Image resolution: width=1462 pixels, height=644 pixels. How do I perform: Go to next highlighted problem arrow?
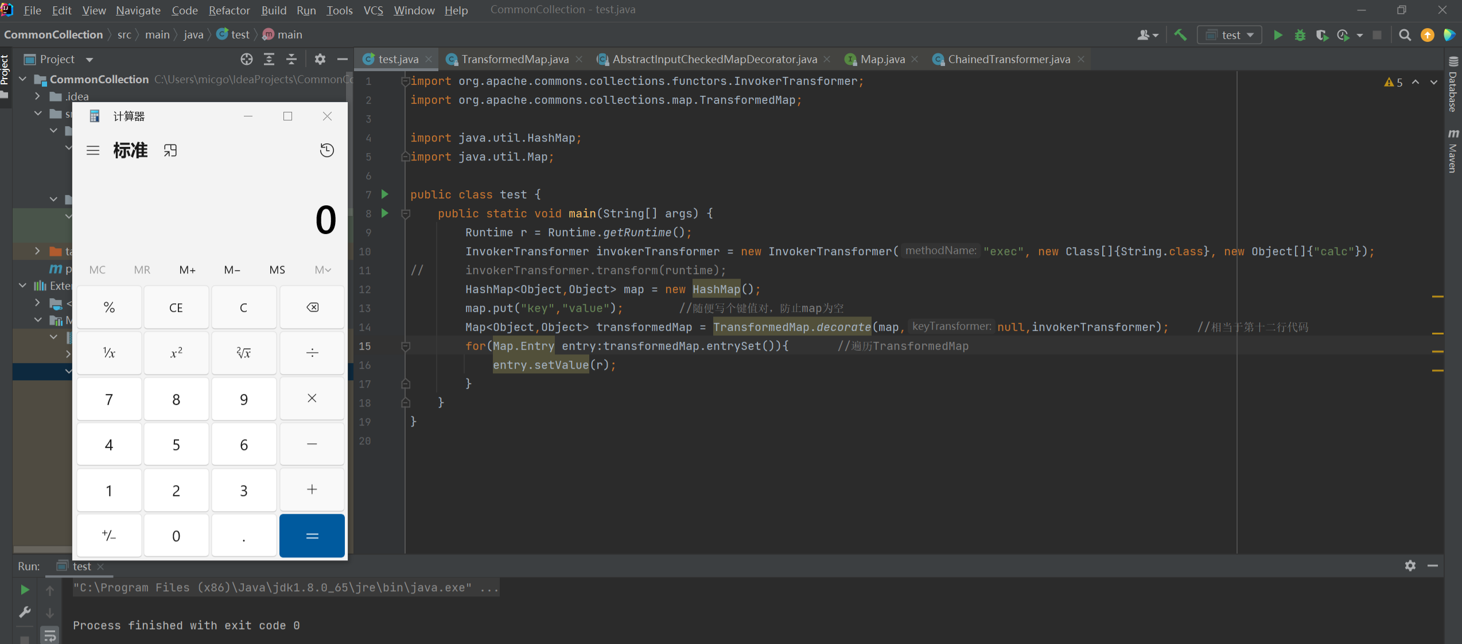(1434, 82)
